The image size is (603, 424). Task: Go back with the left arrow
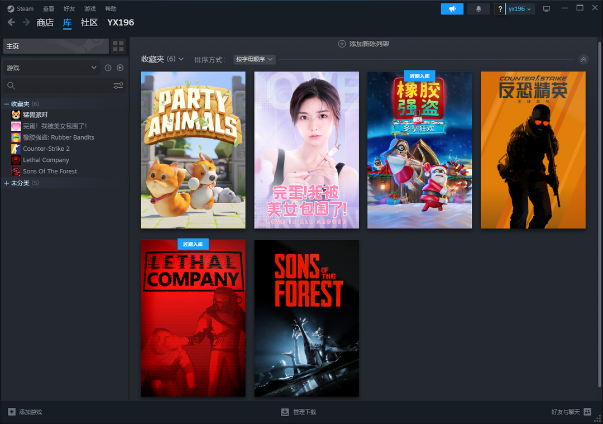point(12,22)
